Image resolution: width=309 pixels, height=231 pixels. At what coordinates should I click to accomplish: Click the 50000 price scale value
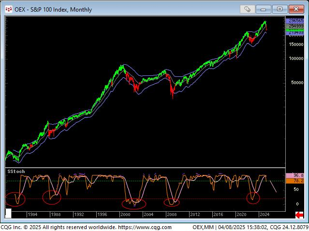click(x=297, y=83)
